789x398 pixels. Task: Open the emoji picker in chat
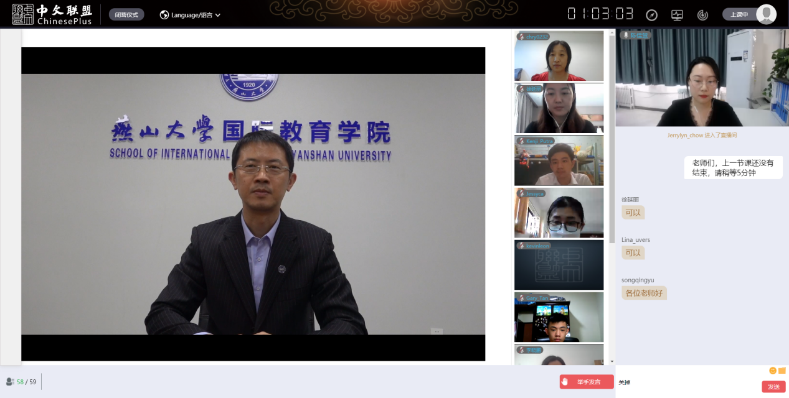(x=773, y=371)
